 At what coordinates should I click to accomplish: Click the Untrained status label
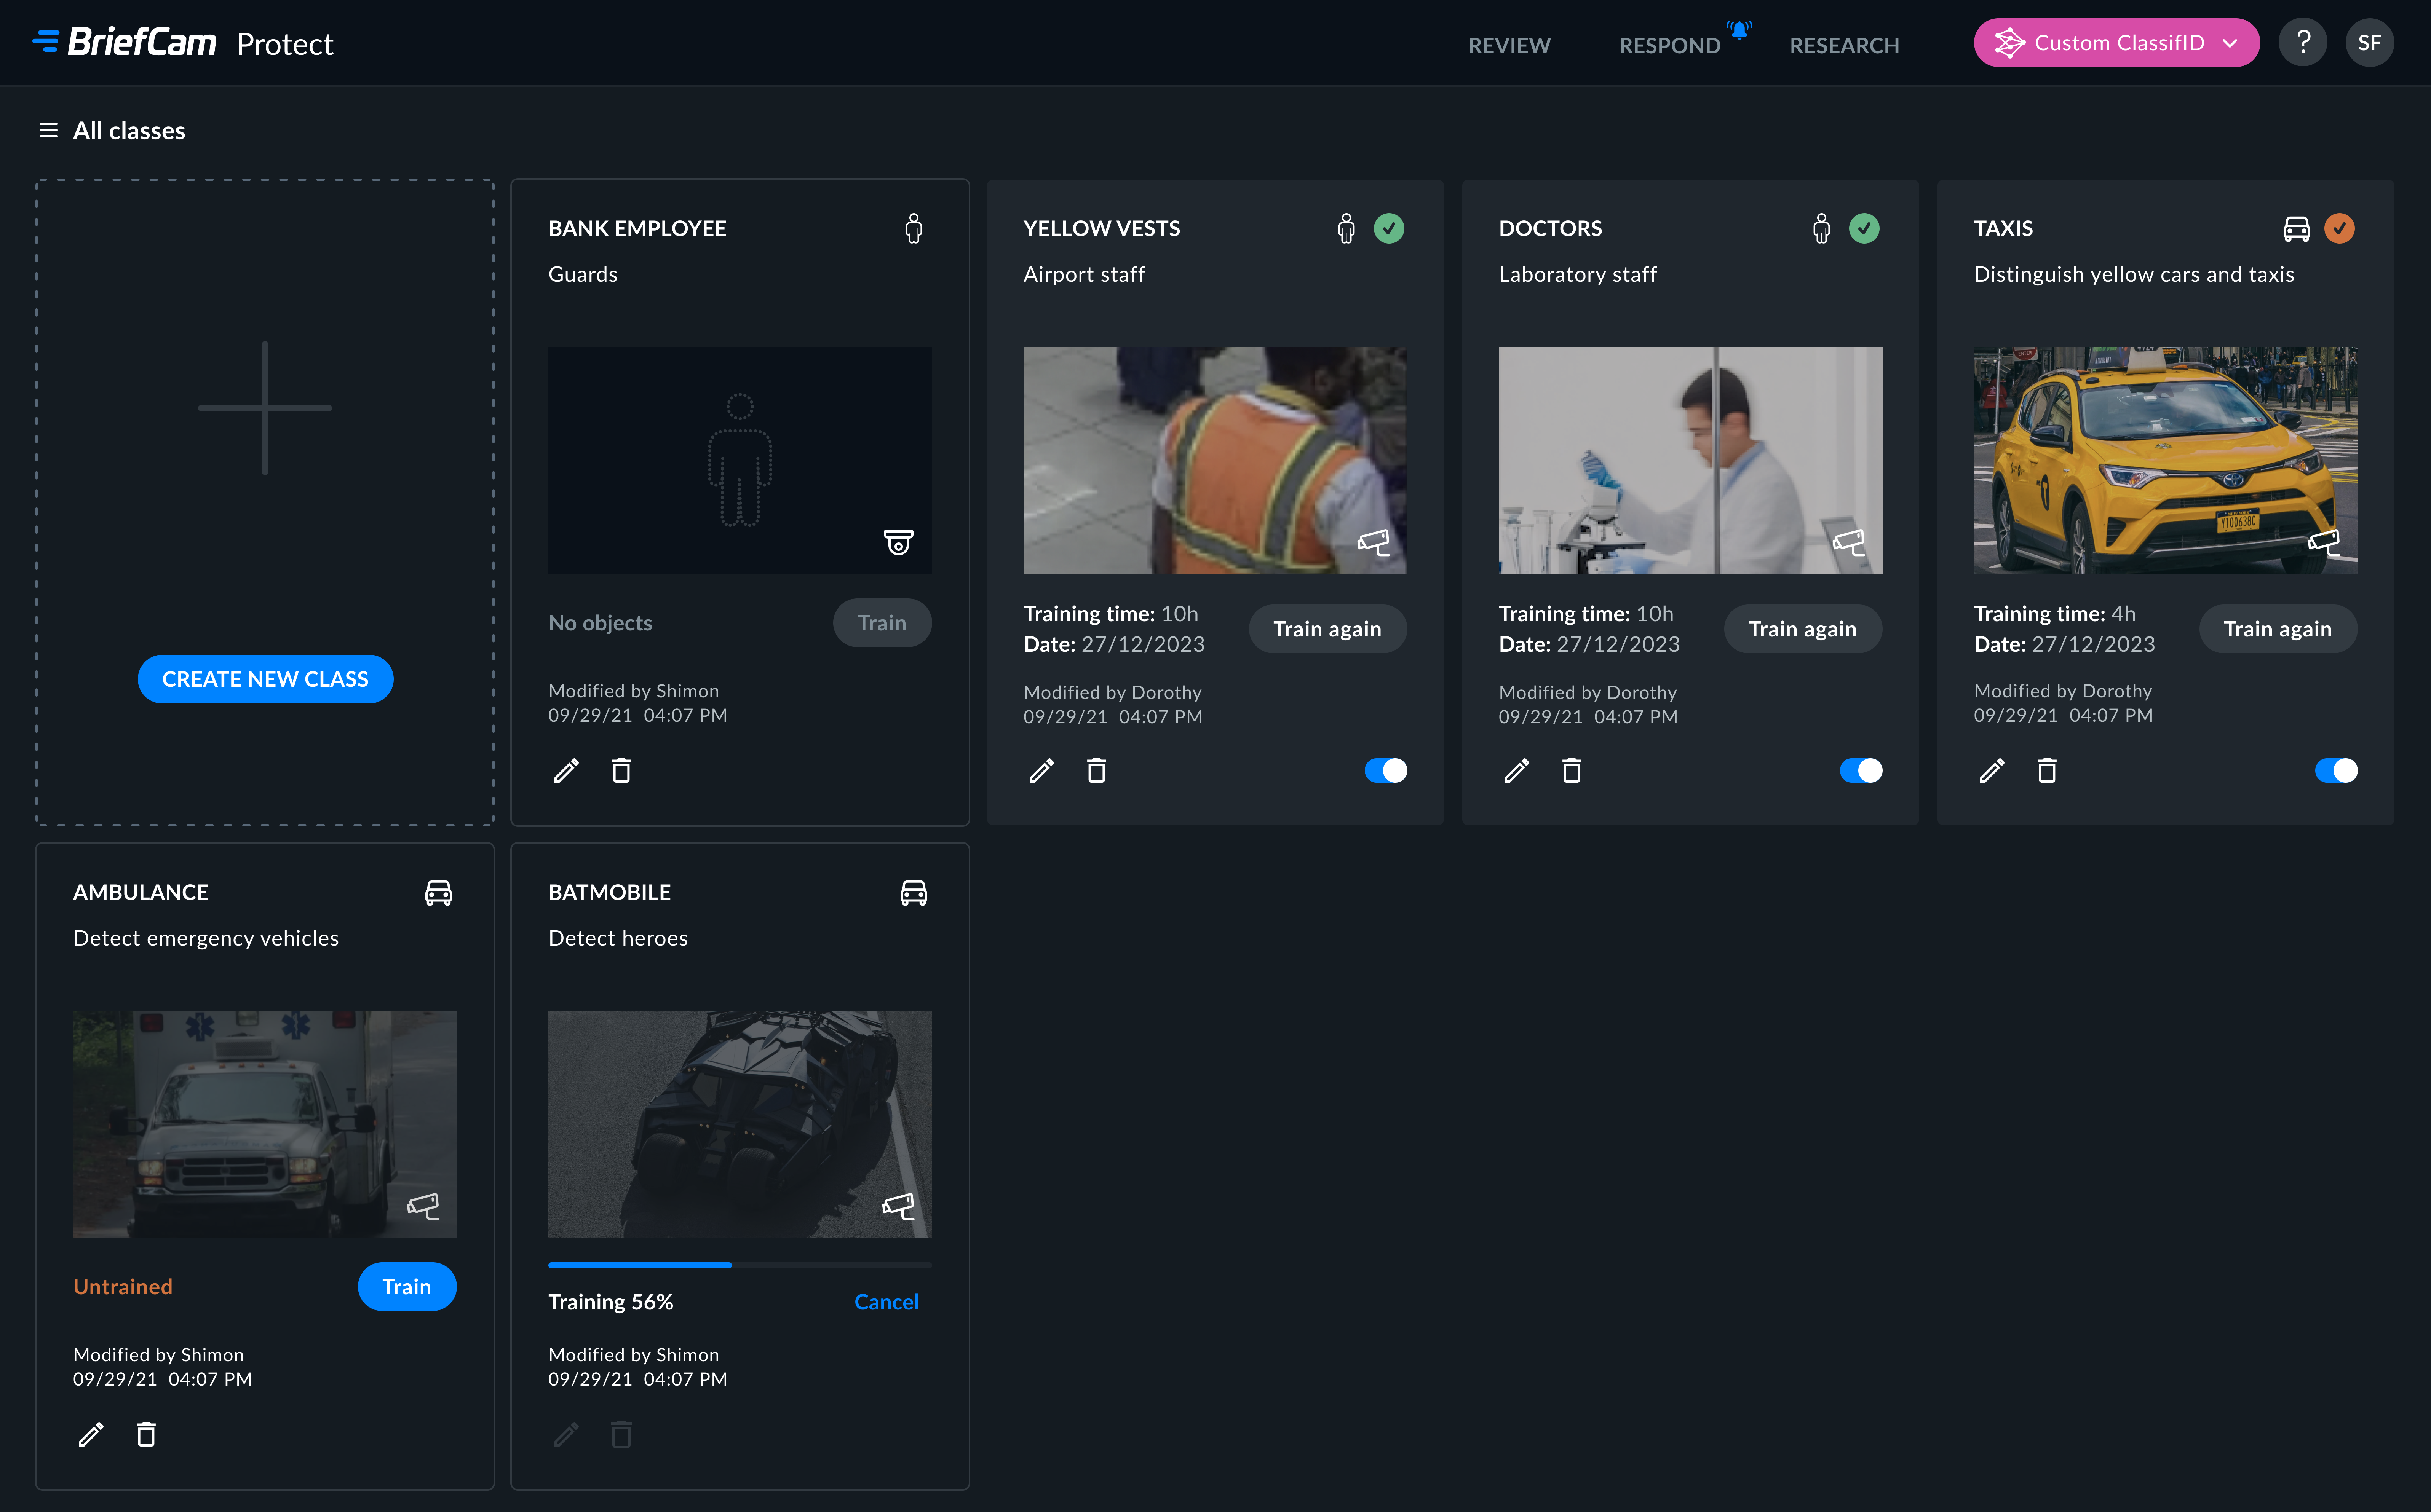click(x=123, y=1287)
